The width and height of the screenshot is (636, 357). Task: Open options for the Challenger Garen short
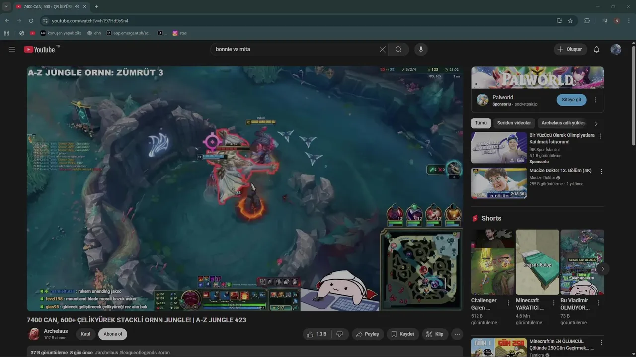pos(508,303)
